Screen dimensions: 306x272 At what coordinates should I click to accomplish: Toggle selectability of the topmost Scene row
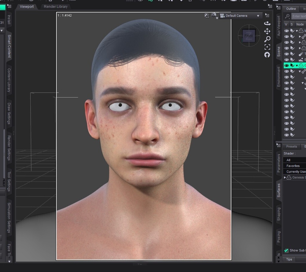click(292, 31)
